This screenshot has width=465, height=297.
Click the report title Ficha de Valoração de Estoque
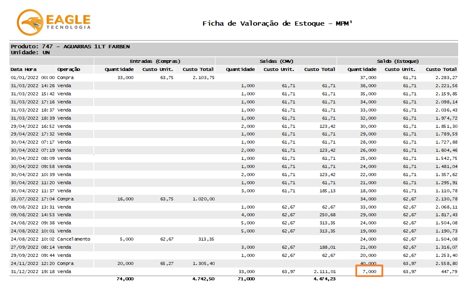pyautogui.click(x=277, y=24)
